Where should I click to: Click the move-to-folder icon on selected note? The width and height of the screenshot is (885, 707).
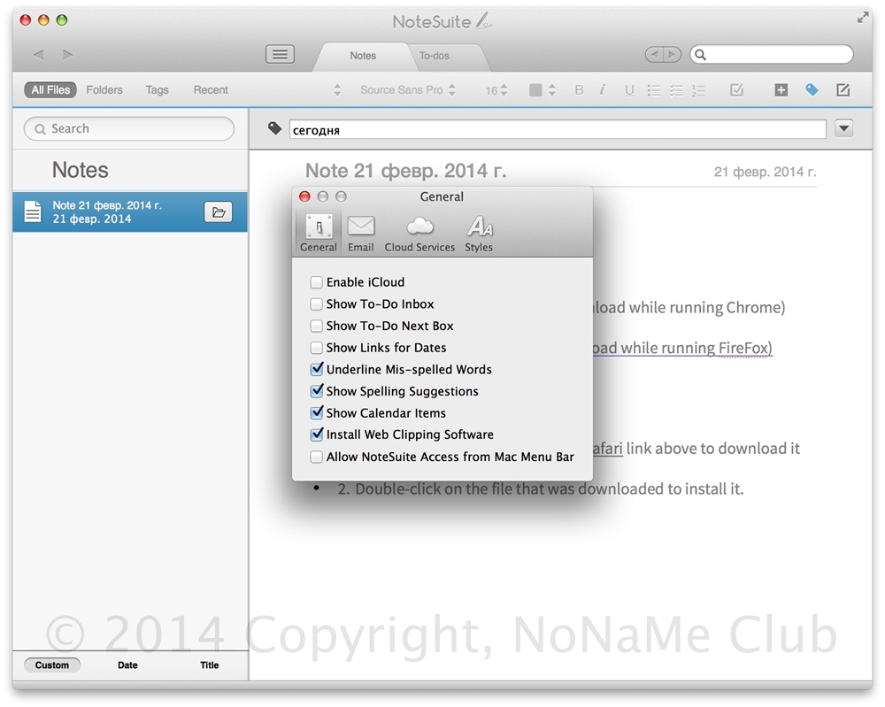219,212
